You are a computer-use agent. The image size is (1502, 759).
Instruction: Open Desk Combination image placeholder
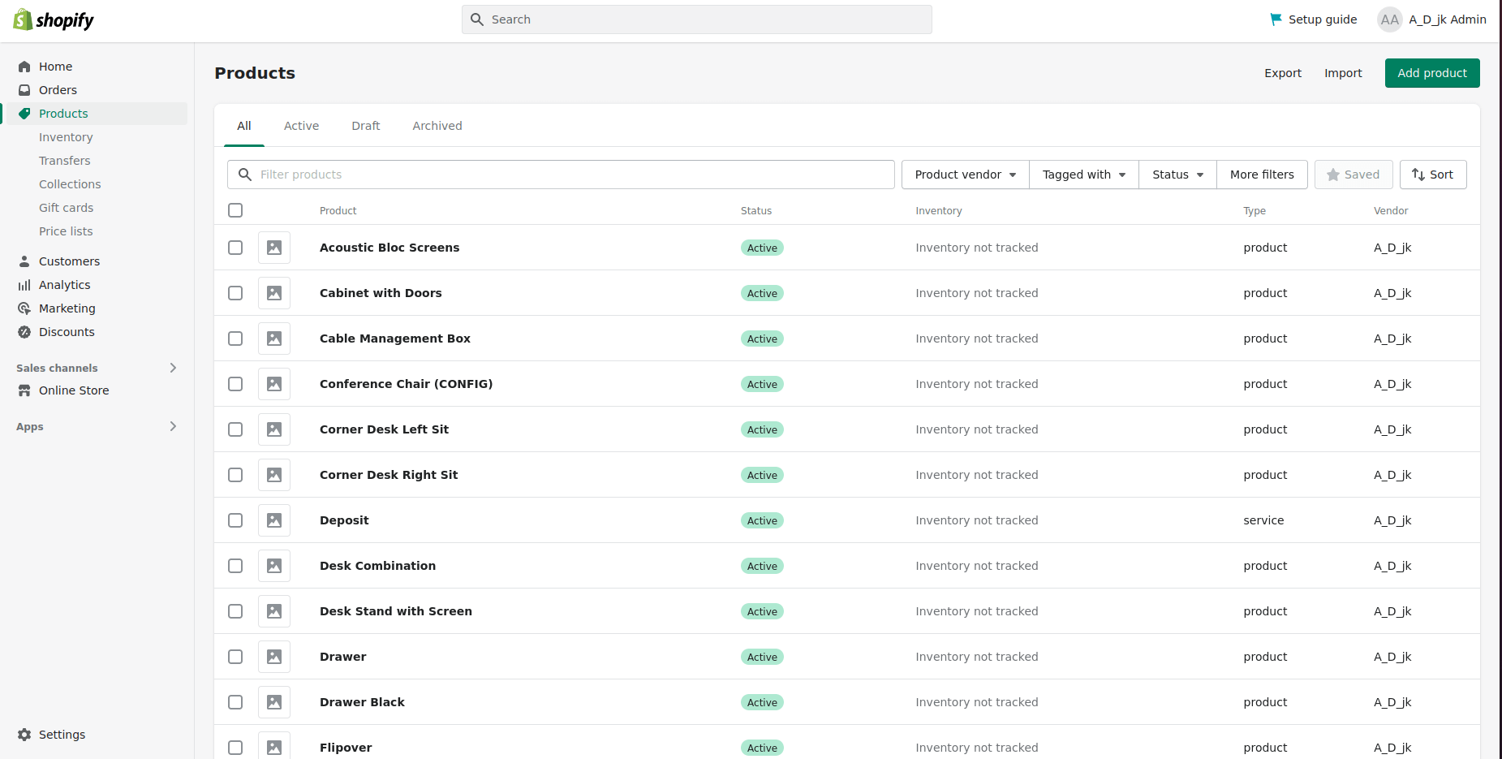point(274,566)
